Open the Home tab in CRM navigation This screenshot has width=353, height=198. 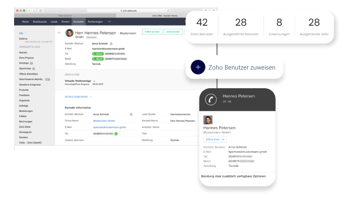click(25, 22)
